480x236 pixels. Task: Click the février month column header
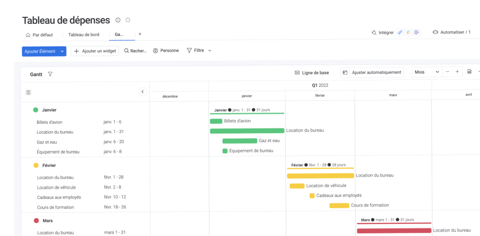pos(320,95)
